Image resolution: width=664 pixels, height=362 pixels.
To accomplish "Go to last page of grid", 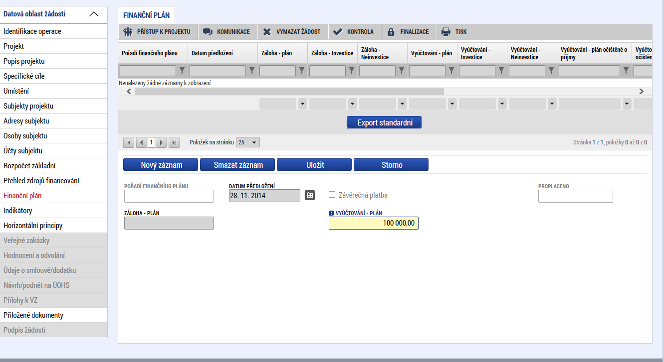I will (174, 142).
